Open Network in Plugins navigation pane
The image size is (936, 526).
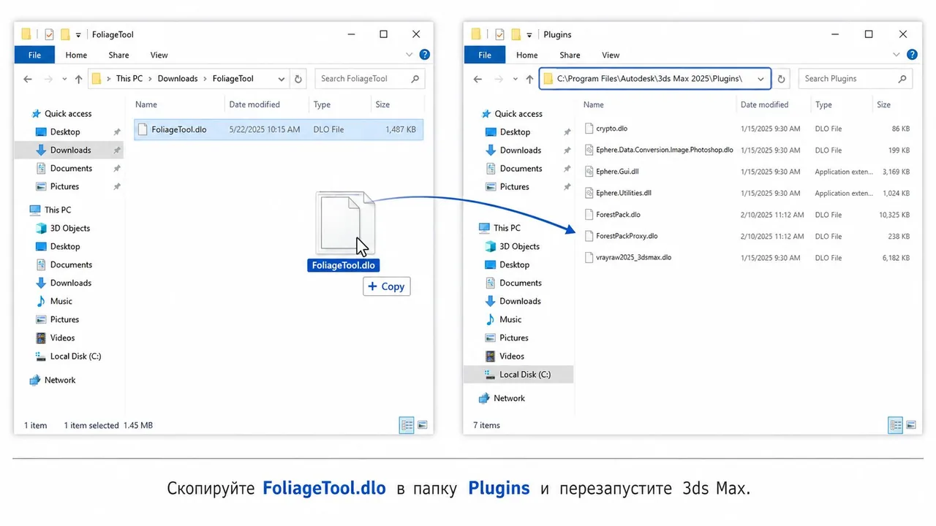pos(509,398)
